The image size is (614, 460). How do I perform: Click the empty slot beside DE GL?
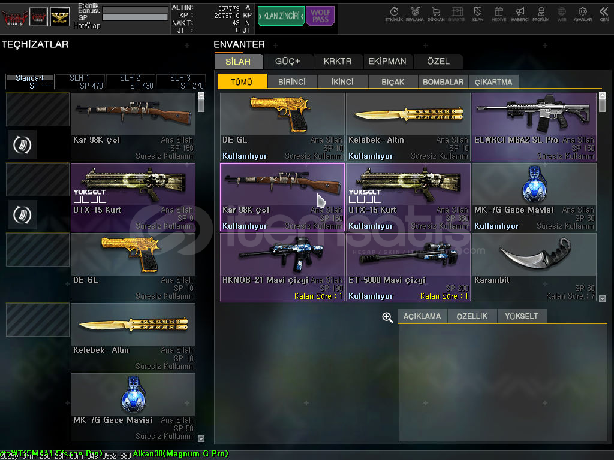click(38, 250)
